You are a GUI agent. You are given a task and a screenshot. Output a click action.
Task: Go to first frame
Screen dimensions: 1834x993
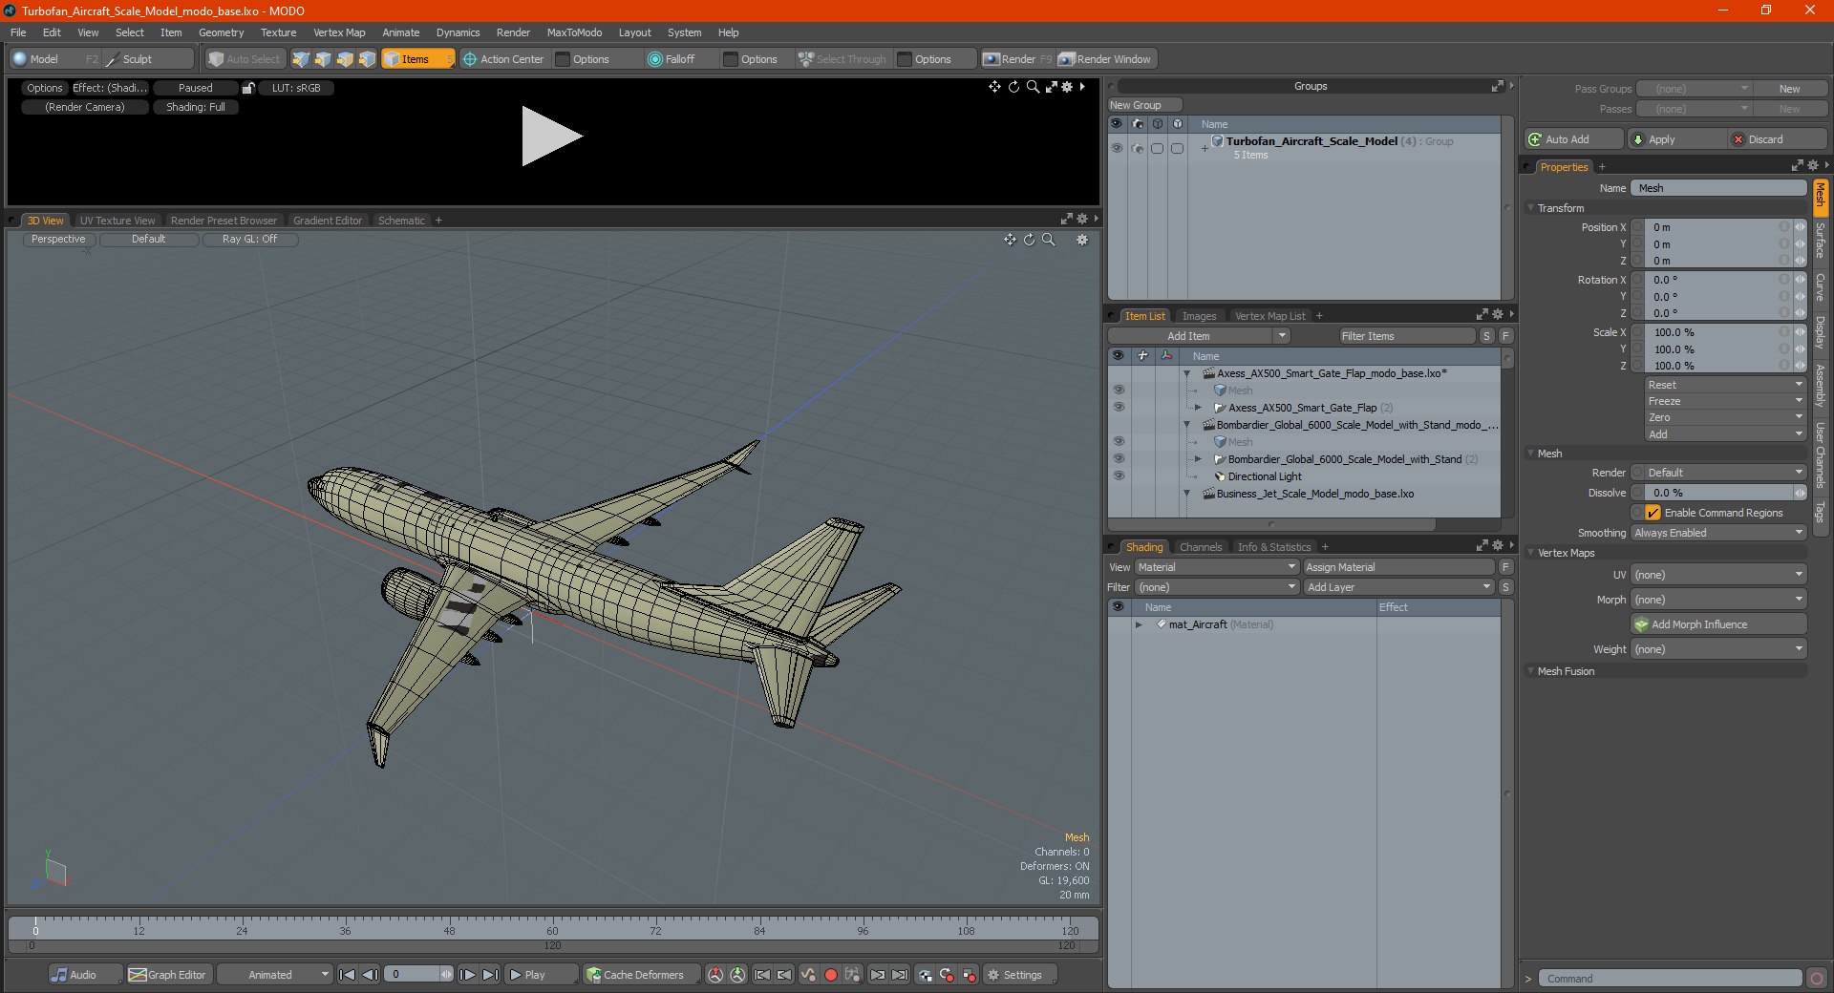click(x=347, y=975)
